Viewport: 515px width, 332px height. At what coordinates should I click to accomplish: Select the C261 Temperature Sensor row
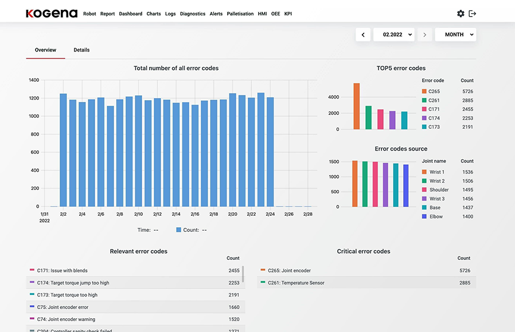pyautogui.click(x=366, y=283)
